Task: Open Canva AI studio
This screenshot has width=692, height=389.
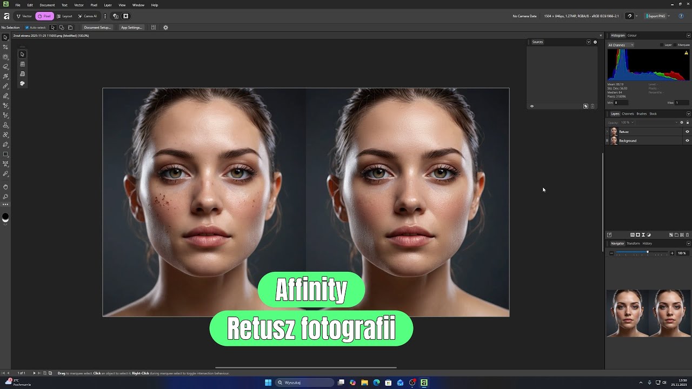Action: point(87,16)
